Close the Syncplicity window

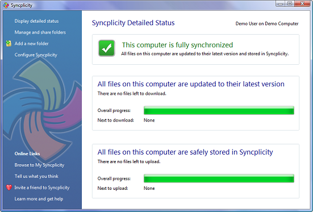click(302, 3)
